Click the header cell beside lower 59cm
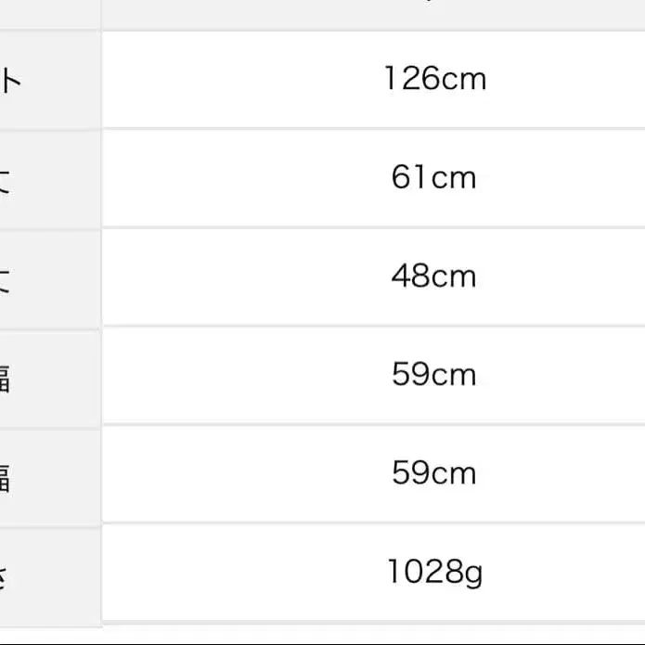Image resolution: width=645 pixels, height=645 pixels. point(48,475)
